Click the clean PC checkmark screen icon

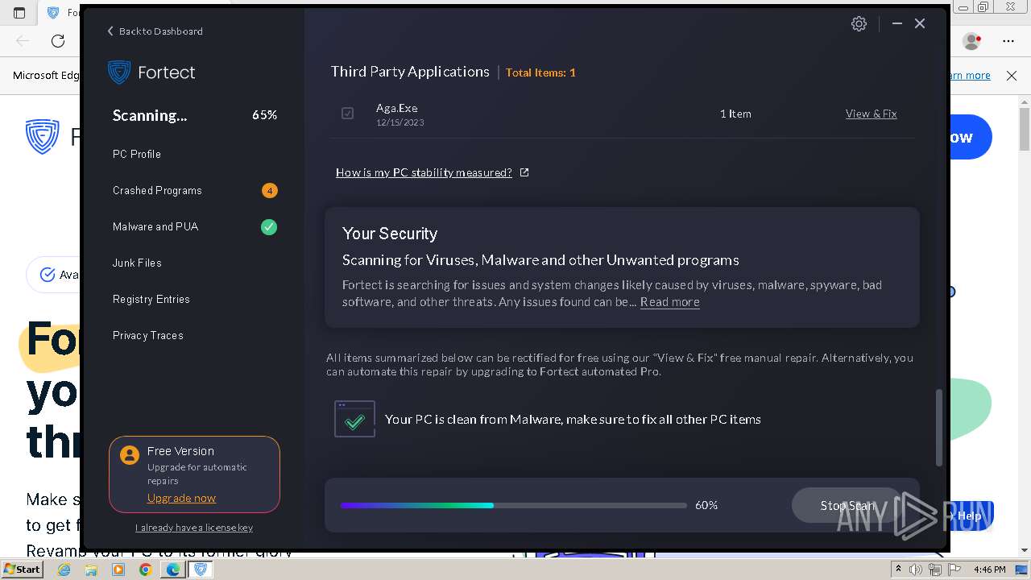pyautogui.click(x=354, y=419)
